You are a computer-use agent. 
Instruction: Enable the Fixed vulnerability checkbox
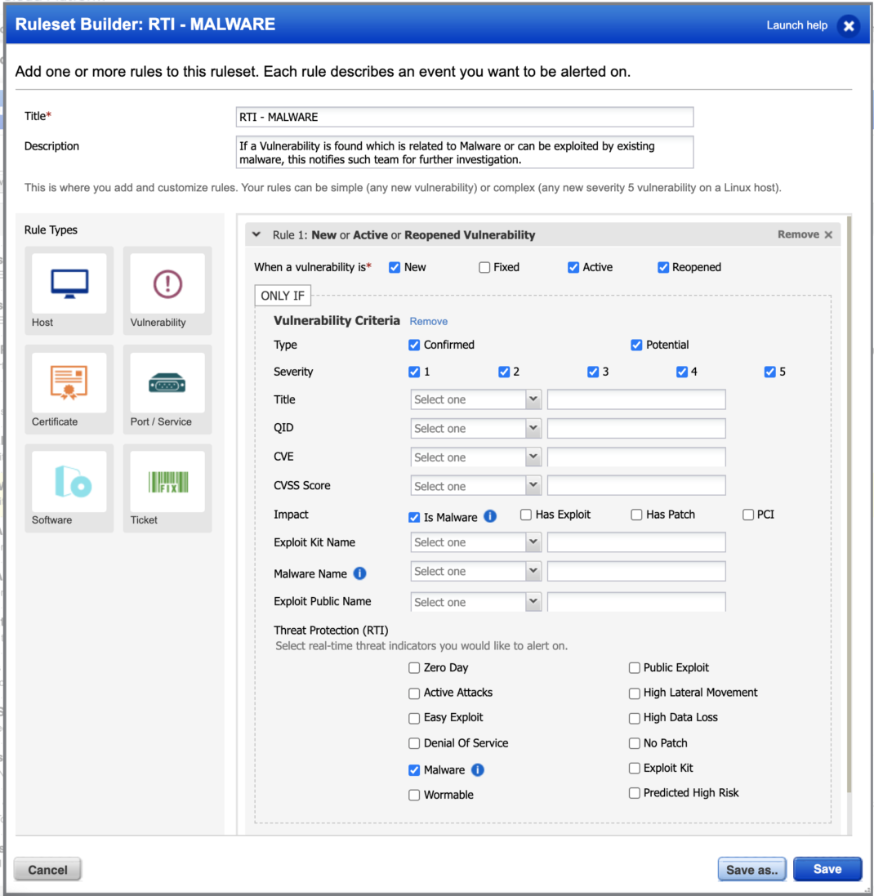(x=484, y=267)
